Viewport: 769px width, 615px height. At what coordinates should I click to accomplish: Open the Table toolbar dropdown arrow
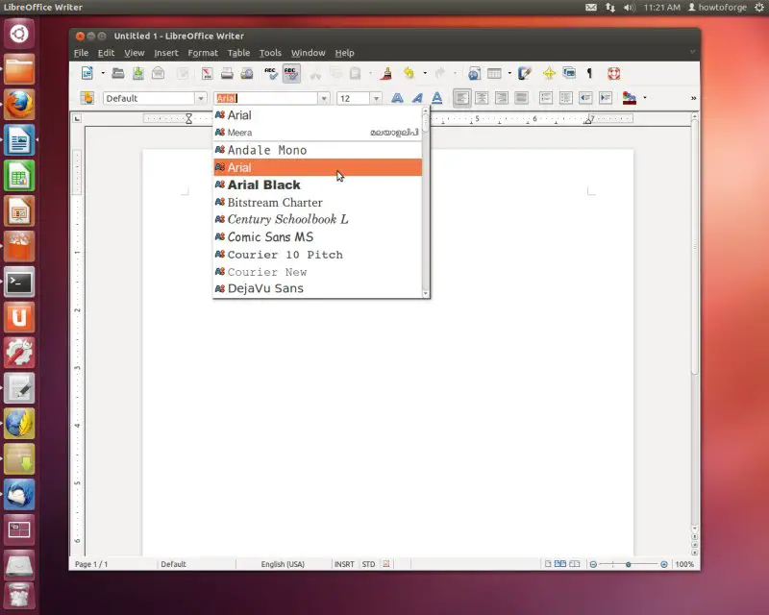click(509, 74)
